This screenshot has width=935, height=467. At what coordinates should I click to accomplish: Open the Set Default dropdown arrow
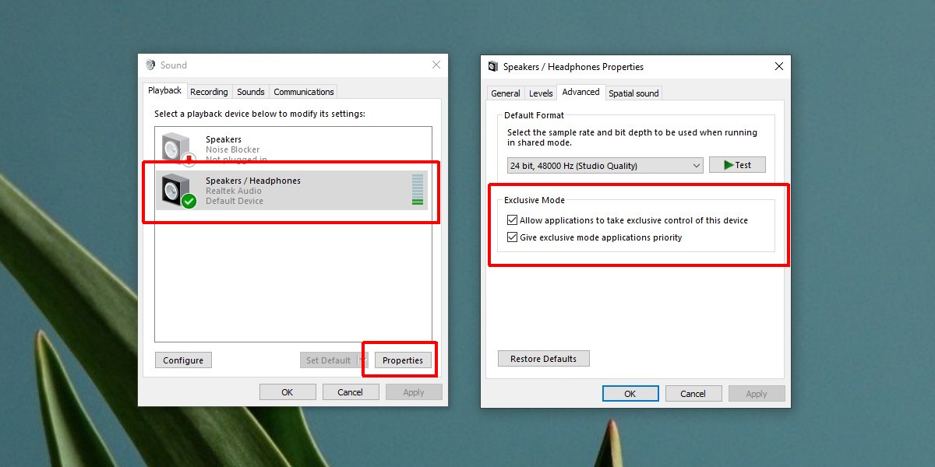(362, 360)
